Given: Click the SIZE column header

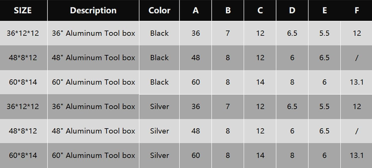Looking at the screenshot, I should tap(23, 10).
